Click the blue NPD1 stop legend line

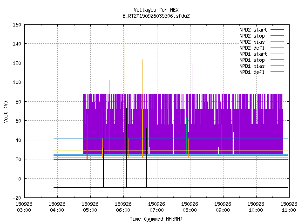[277, 60]
